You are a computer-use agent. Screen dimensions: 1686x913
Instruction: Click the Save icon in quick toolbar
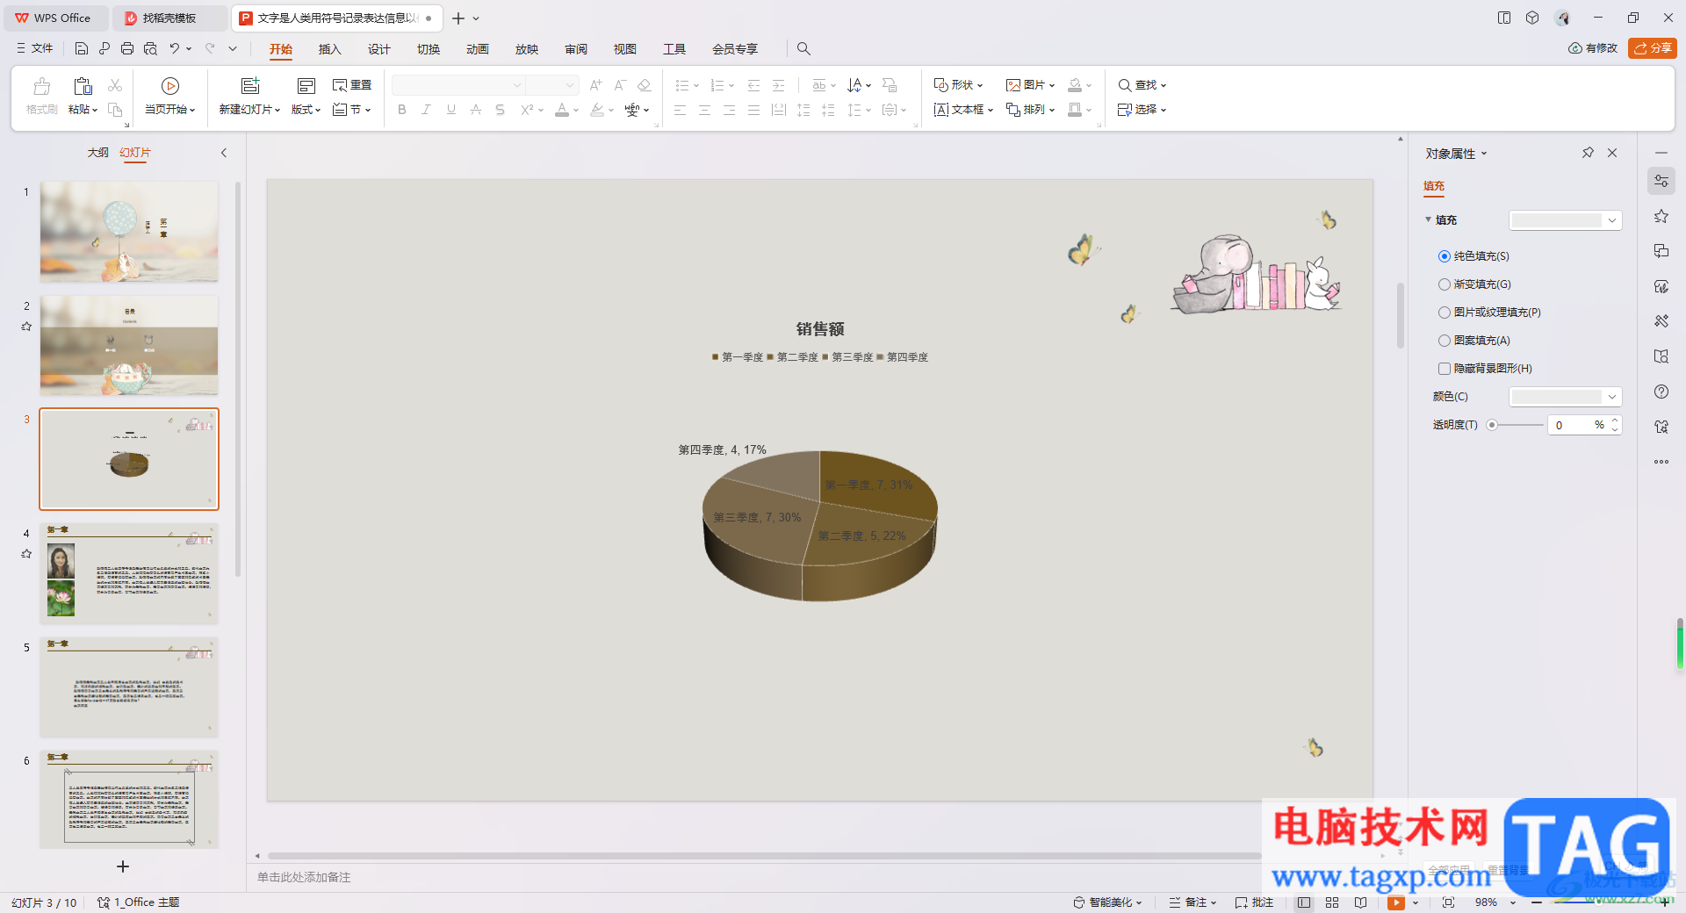tap(82, 48)
